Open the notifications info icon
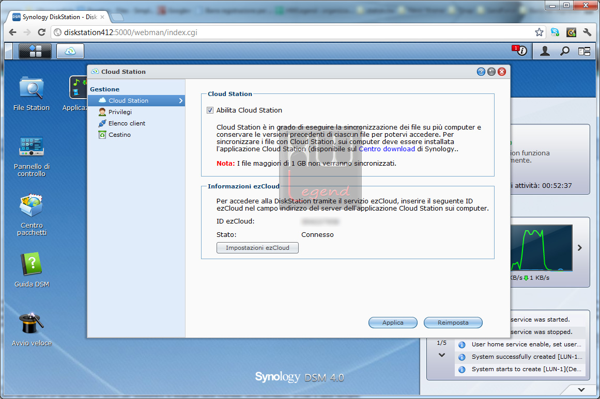Screen dimensions: 600x399 click(x=522, y=51)
